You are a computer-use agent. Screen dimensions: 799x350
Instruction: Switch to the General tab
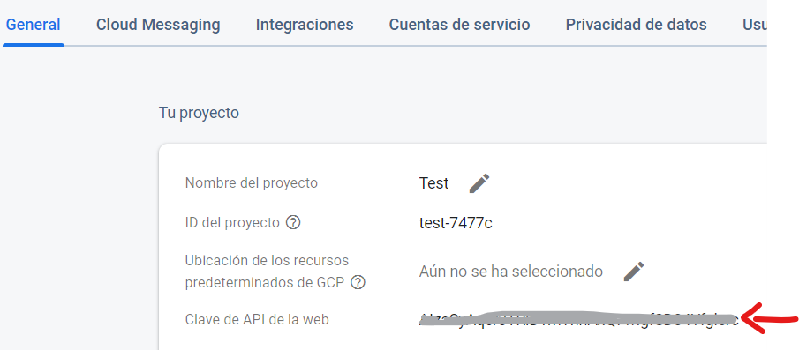pos(34,25)
